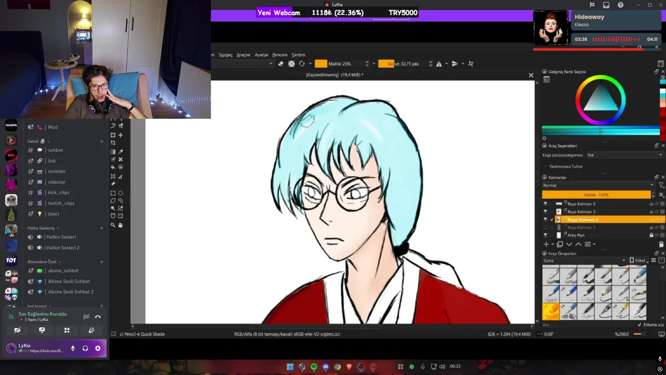Click the layer opacity Matlık 100% slider
666x375 pixels.
pyautogui.click(x=596, y=195)
